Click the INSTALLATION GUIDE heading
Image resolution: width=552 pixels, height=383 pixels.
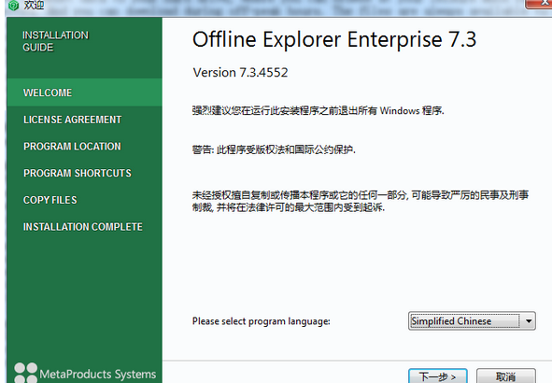click(x=55, y=41)
